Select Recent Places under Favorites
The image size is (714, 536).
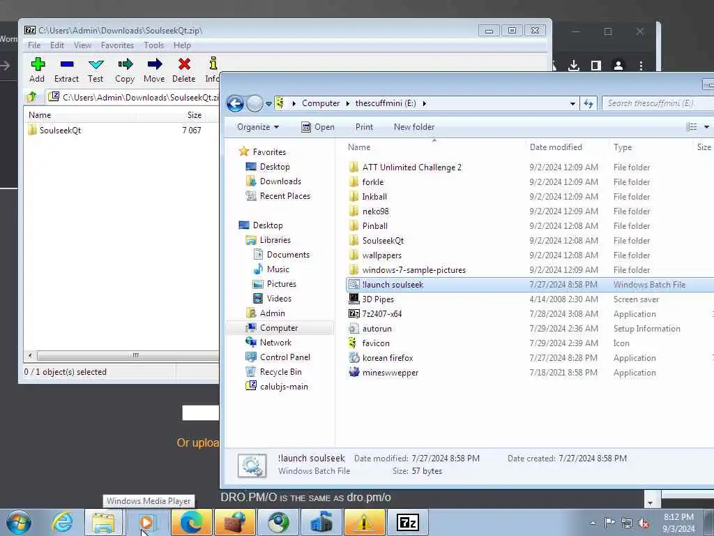[x=284, y=196]
